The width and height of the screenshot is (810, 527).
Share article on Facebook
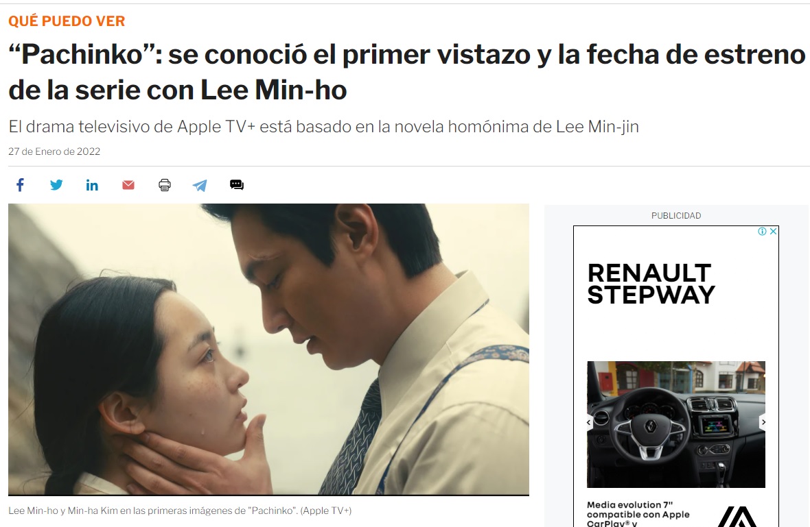20,184
